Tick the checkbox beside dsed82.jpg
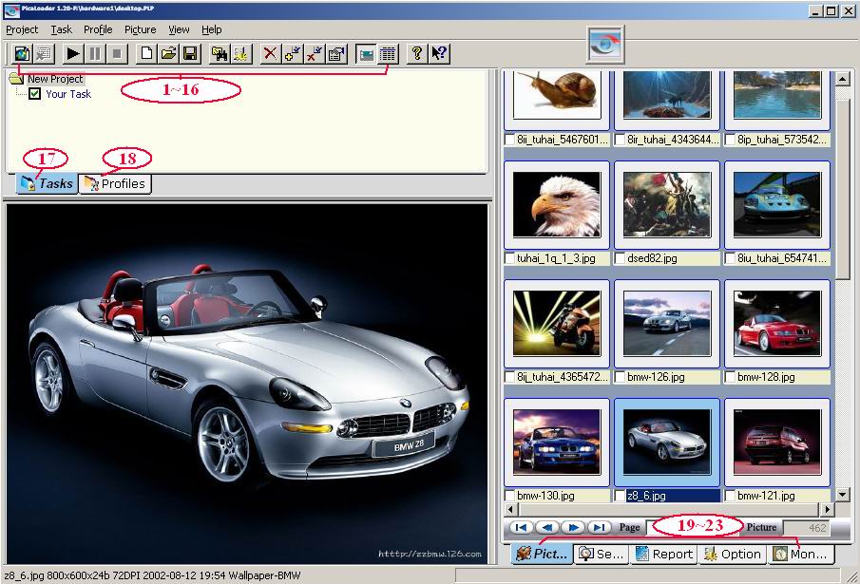 point(621,258)
